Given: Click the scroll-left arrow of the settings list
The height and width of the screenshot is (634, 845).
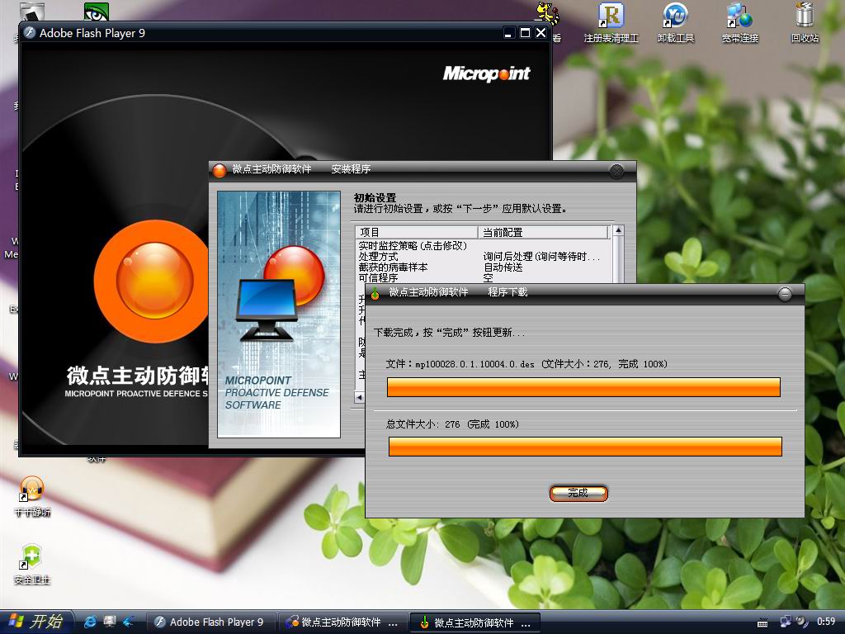Looking at the screenshot, I should 359,397.
